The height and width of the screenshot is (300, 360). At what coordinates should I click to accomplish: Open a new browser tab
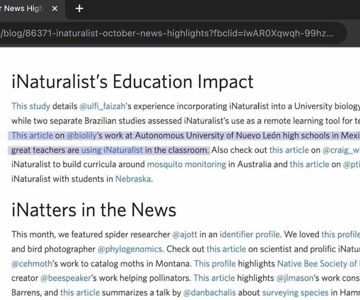[x=79, y=9]
